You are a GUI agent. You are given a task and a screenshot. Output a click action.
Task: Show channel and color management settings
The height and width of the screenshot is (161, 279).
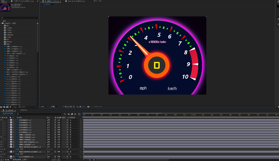click(x=77, y=106)
